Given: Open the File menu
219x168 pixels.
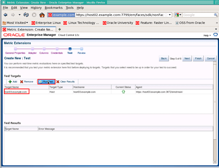Looking at the screenshot, I should (5, 8).
